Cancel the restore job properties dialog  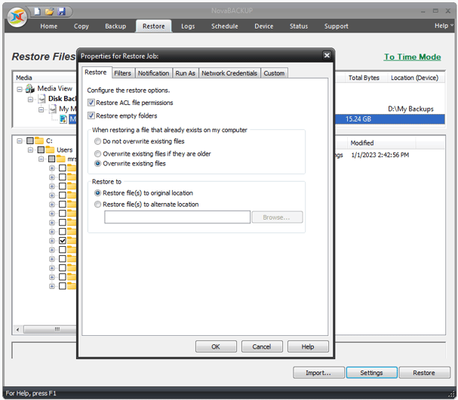pos(262,346)
